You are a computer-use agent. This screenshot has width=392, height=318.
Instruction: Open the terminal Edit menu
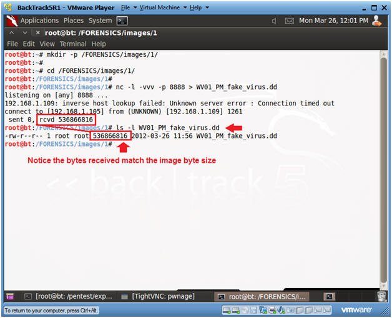tap(29, 44)
